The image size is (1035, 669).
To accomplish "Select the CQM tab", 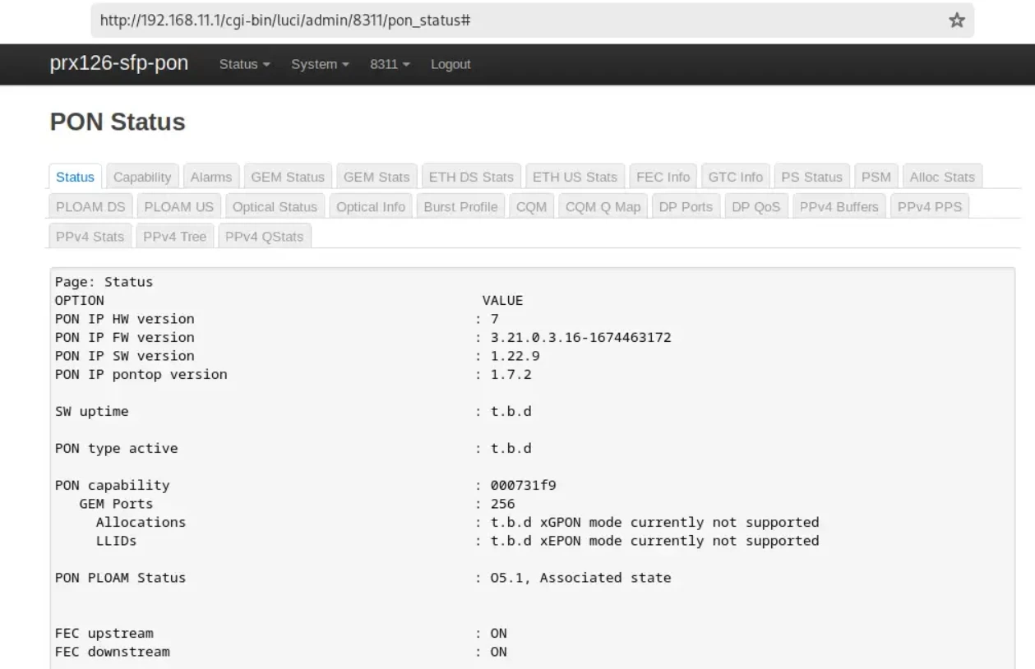I will [531, 207].
